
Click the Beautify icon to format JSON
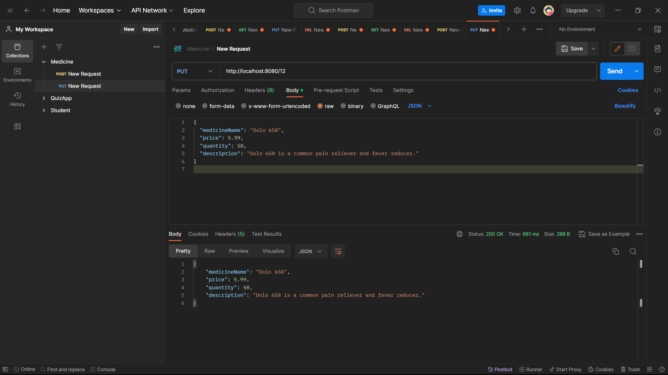(625, 106)
